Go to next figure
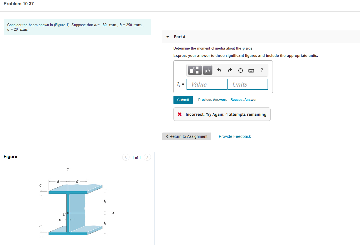This screenshot has width=360, height=245. click(147, 157)
